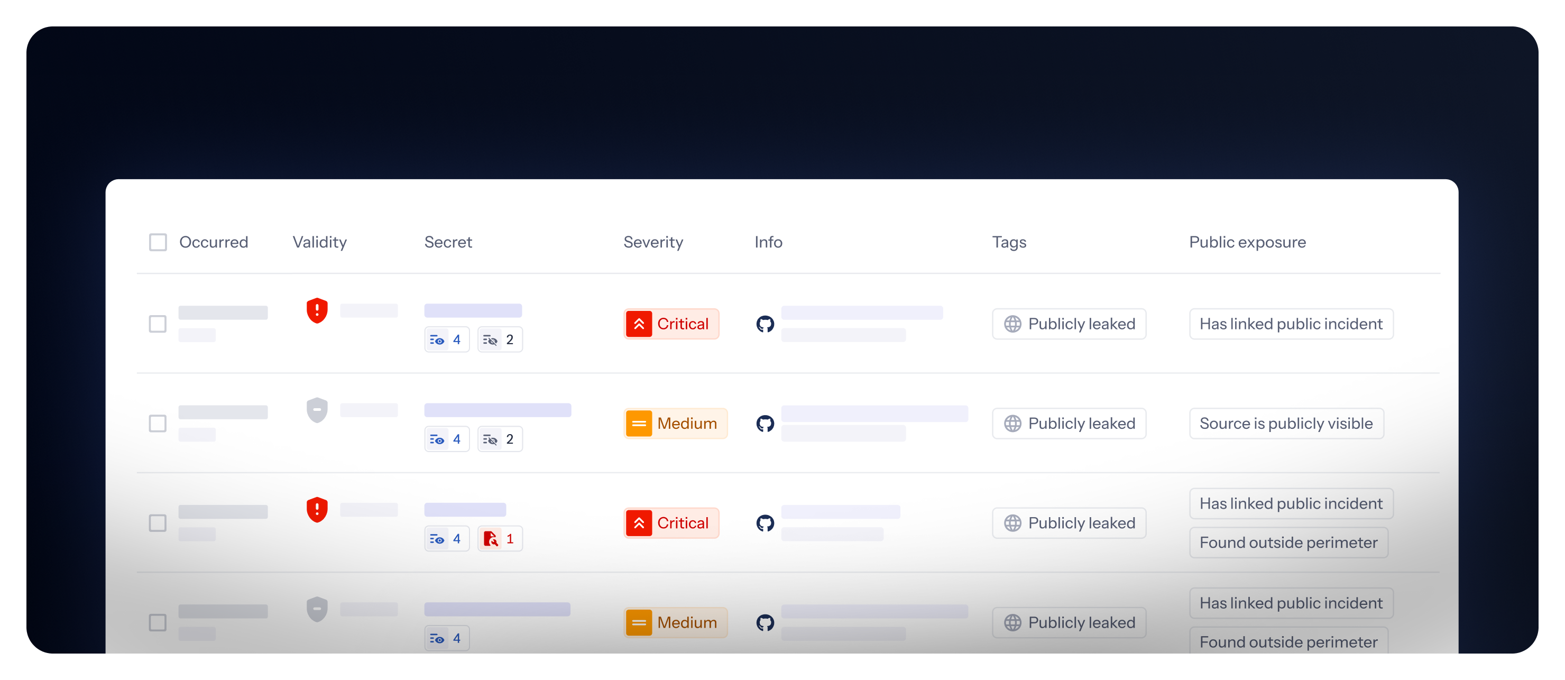This screenshot has height=680, width=1565.
Task: Click GitHub icon in second row Medium incident
Action: 765,424
